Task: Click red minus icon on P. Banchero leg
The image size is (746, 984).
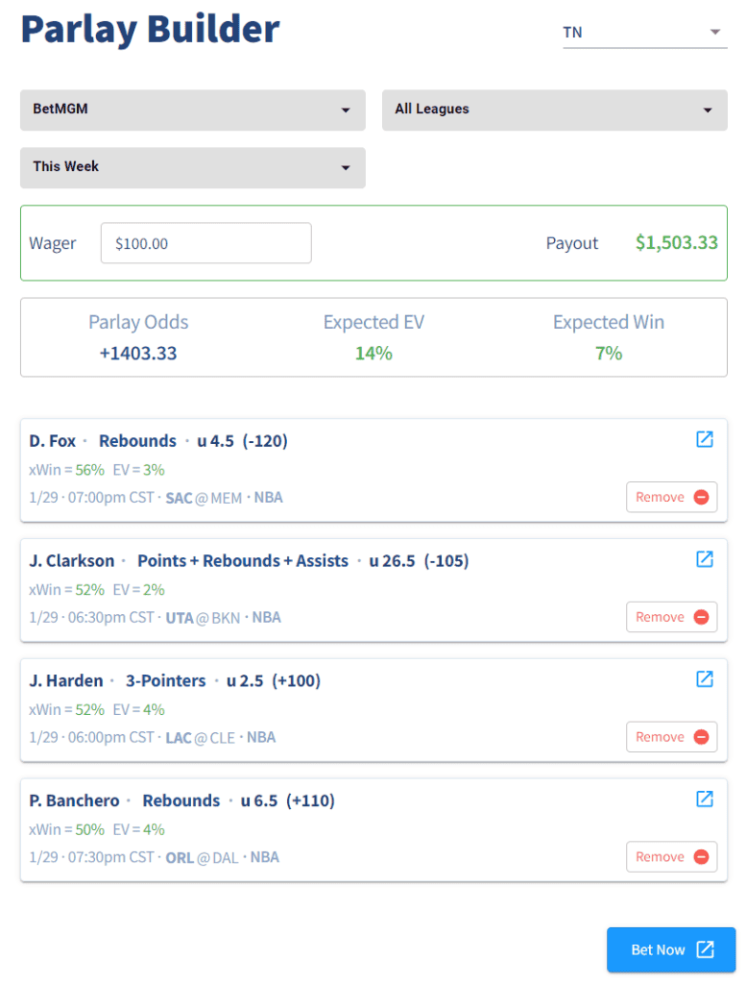Action: [701, 857]
